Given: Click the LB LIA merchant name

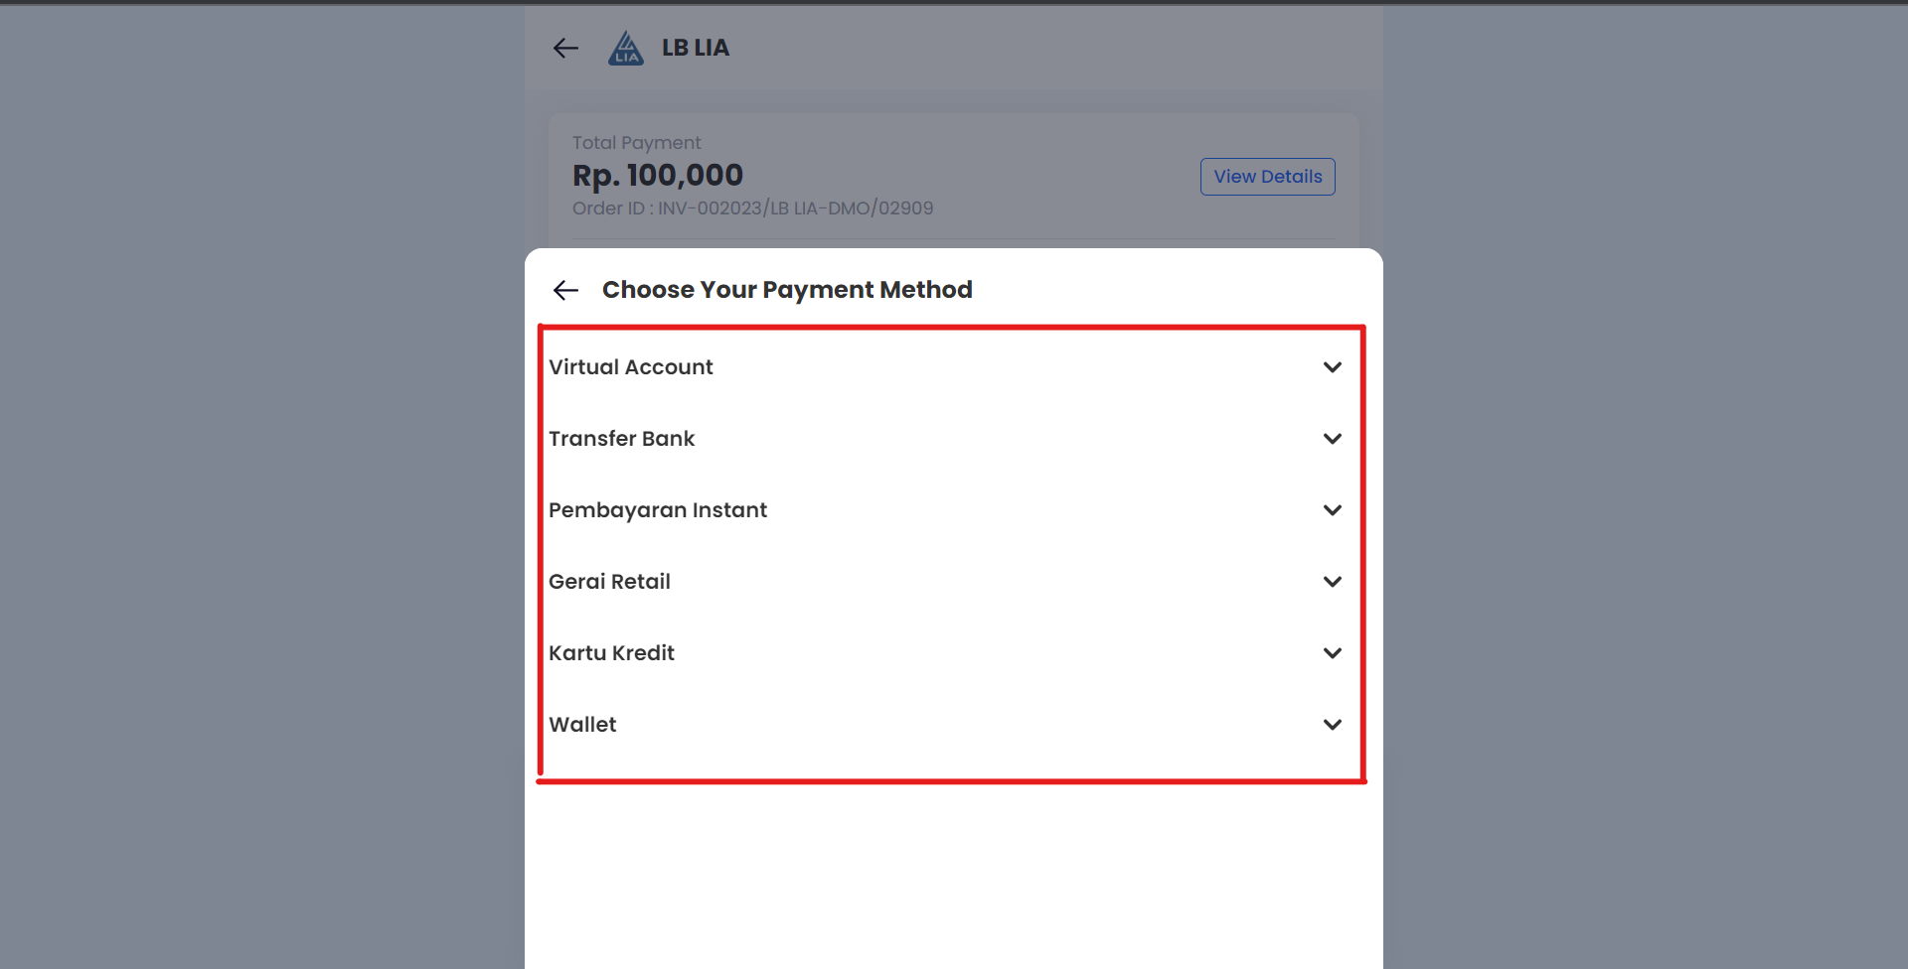Looking at the screenshot, I should pyautogui.click(x=696, y=48).
